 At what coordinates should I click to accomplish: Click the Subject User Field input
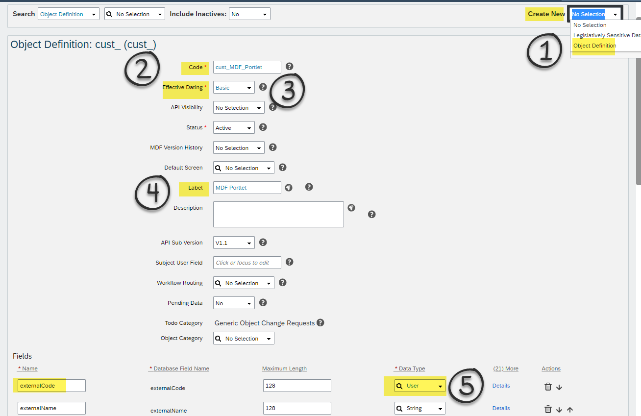click(247, 263)
